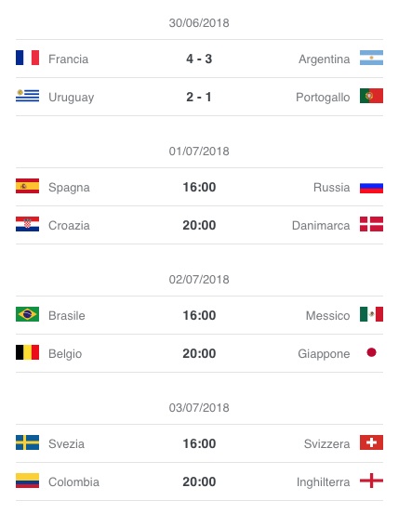Screen dimensions: 412x514
Task: Open the Inghilterra team link
Action: tap(323, 481)
